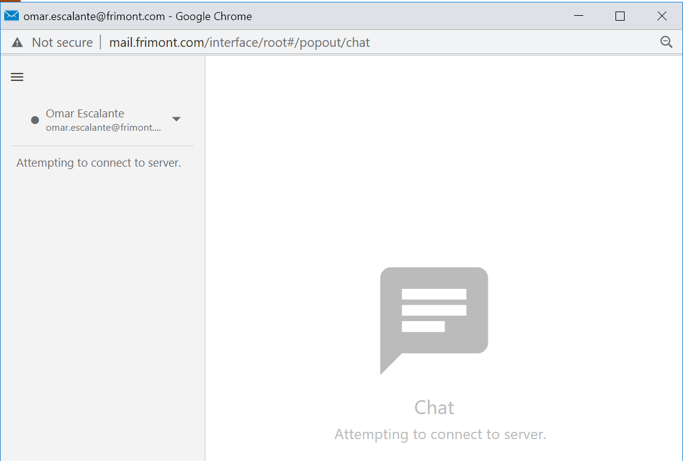Select the mail.frimont.com URL in address bar
Screen dimensions: 683x461
[239, 43]
